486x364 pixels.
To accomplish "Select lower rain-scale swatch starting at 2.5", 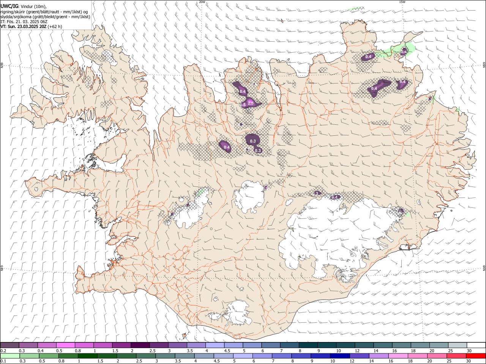I will [145, 356].
